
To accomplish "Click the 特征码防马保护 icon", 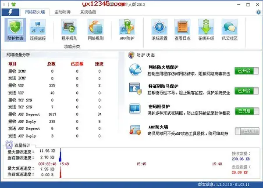I will [x=135, y=89].
